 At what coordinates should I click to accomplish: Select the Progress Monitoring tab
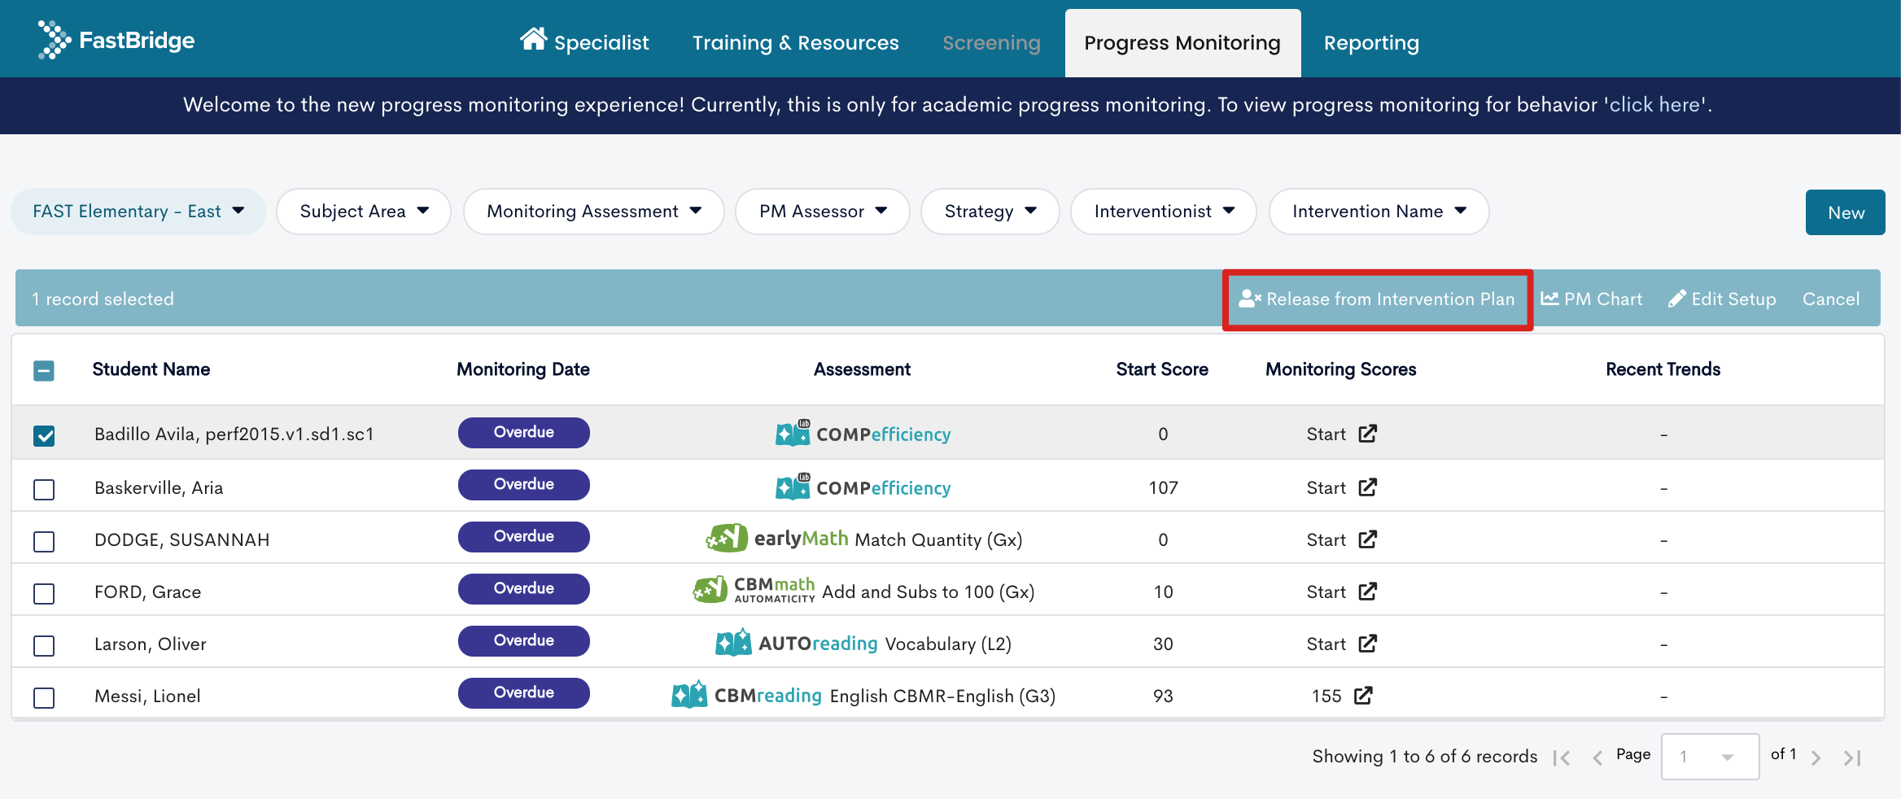[x=1182, y=43]
